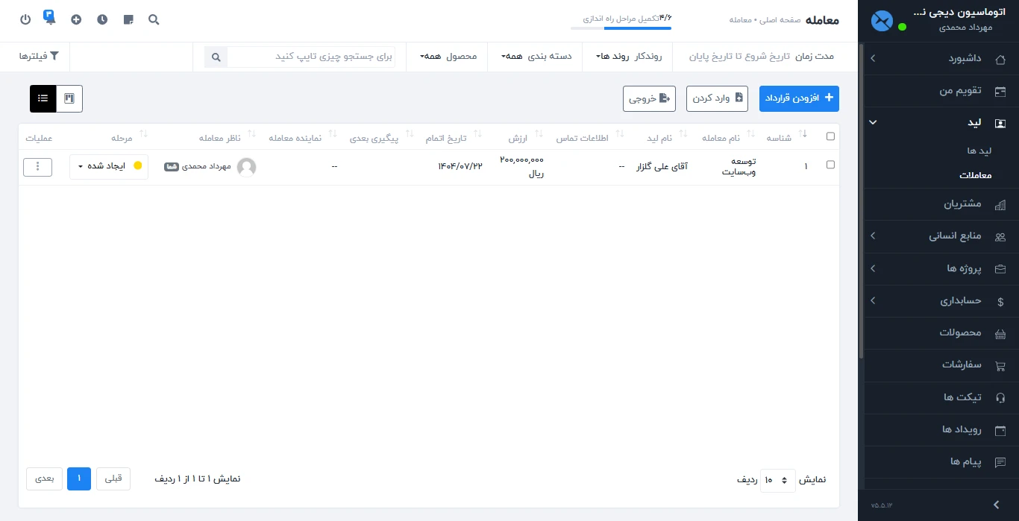Click the quick-add plus icon
The height and width of the screenshot is (521, 1019).
pyautogui.click(x=76, y=20)
